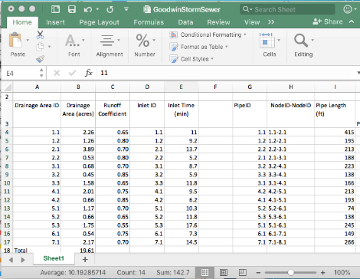Zoom in with the plus button
This screenshot has height=279, width=360.
pos(323,273)
